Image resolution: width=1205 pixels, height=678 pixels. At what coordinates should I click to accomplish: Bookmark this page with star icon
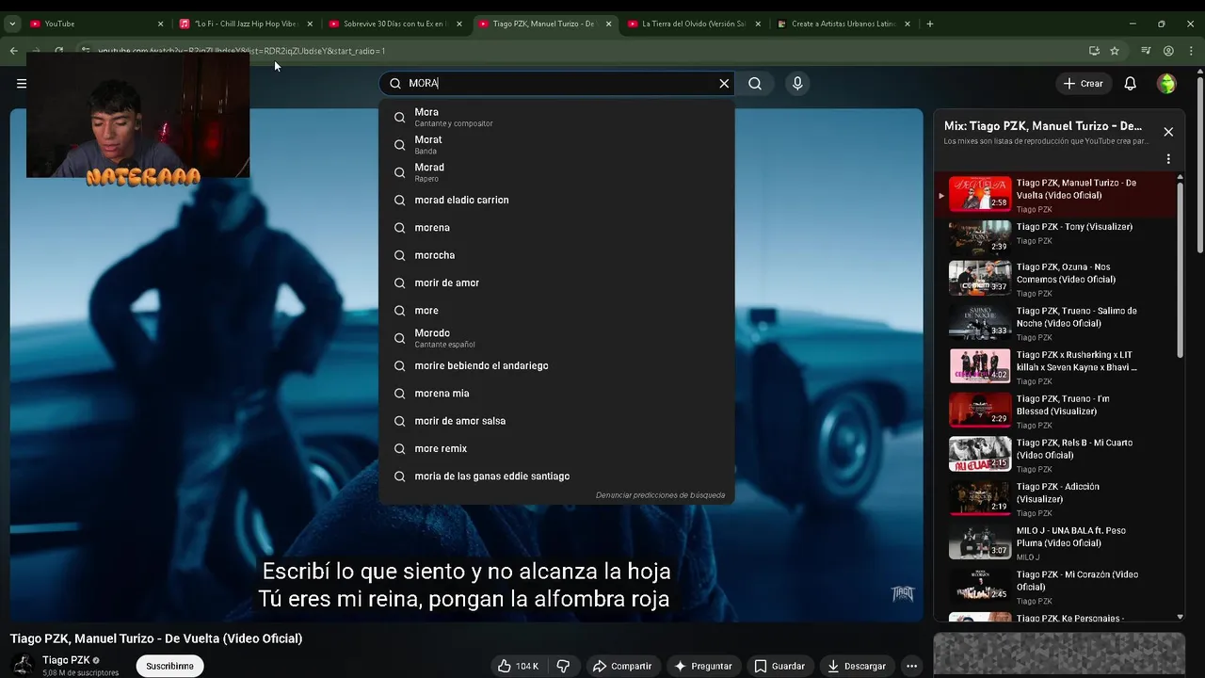tap(1115, 51)
